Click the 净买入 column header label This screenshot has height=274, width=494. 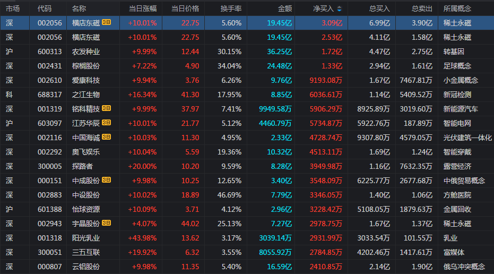point(324,9)
